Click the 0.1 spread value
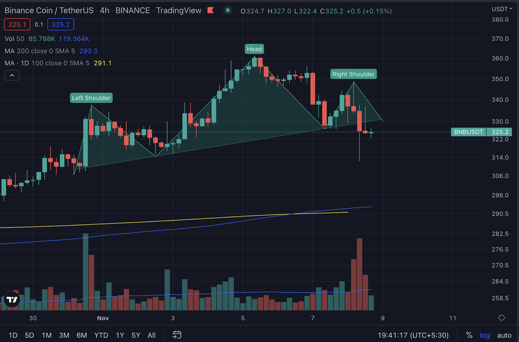This screenshot has width=519, height=342. click(x=38, y=24)
